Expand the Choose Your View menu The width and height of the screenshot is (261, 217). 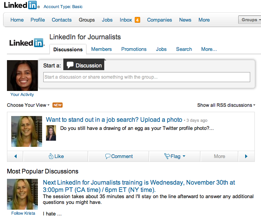28,105
